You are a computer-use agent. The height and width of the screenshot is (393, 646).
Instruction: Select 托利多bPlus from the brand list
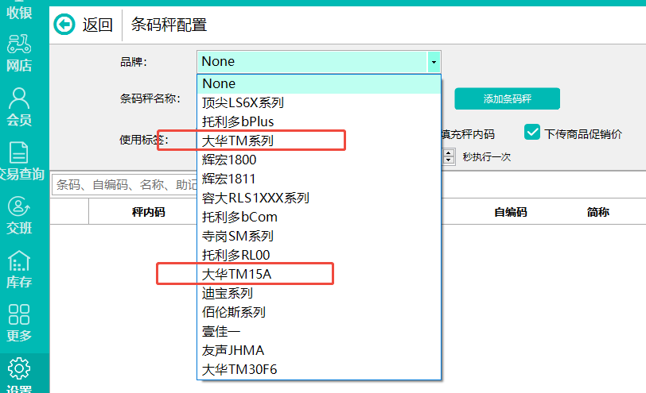pos(319,121)
